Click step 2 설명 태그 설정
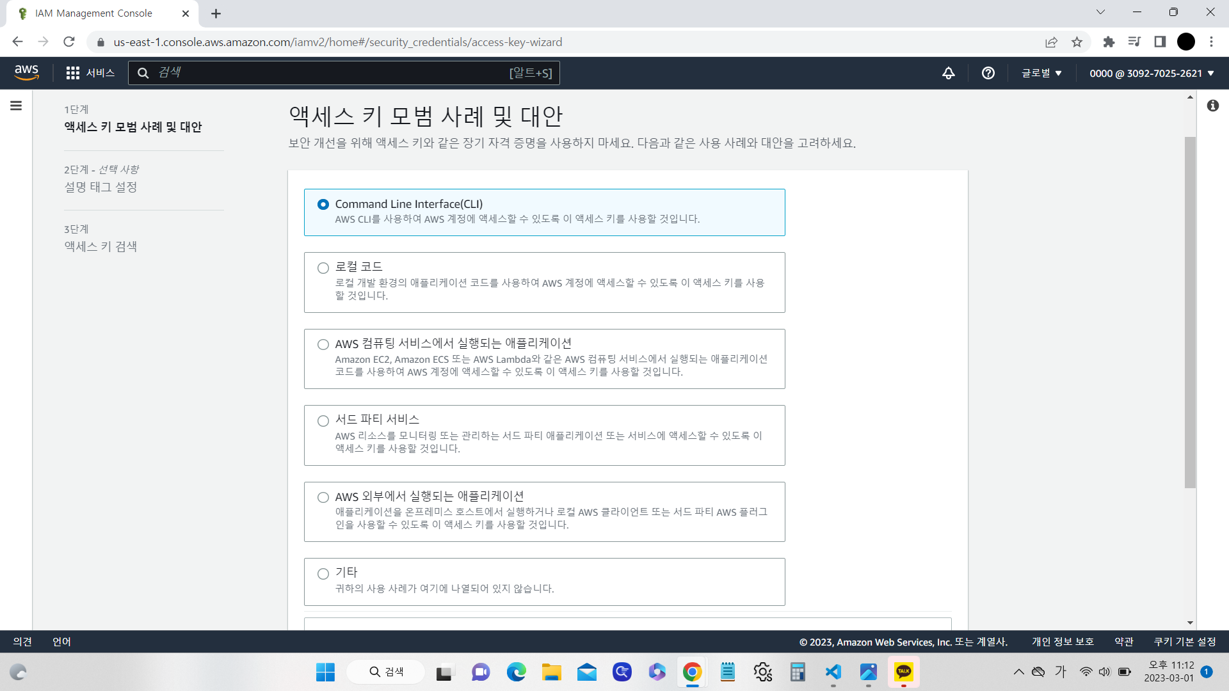This screenshot has width=1229, height=691. [x=100, y=187]
